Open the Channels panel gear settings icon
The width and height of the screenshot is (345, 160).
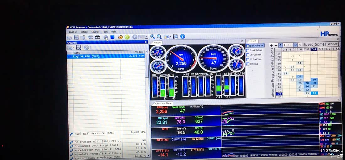pos(86,48)
